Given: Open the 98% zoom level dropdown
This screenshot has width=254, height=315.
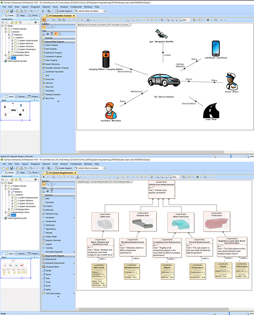Looking at the screenshot, I should click(189, 20).
